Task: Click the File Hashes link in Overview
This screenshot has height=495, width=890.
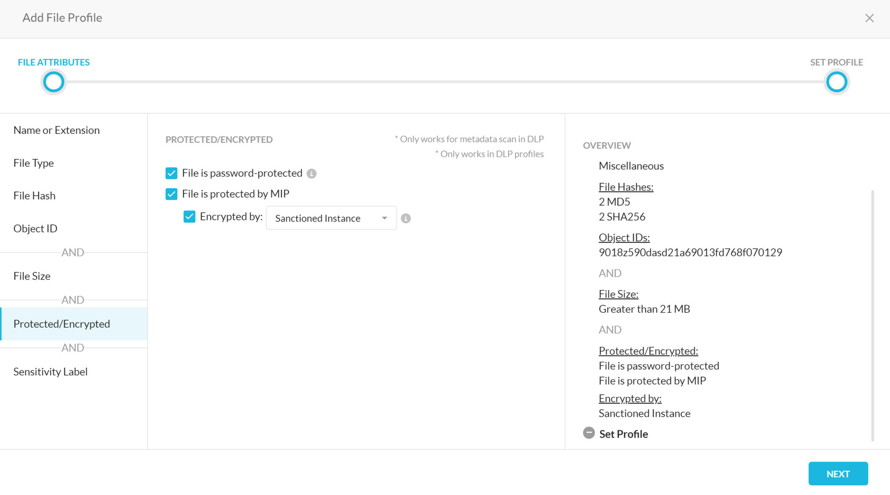Action: 626,187
